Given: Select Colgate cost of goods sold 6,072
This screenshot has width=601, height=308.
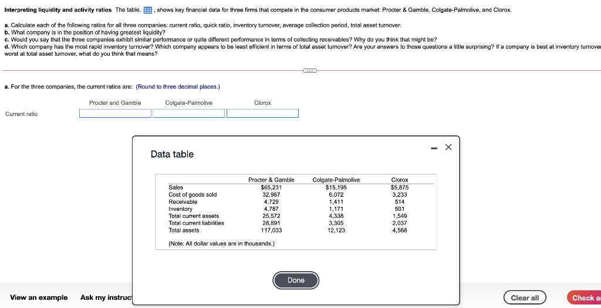Looking at the screenshot, I should pyautogui.click(x=336, y=194).
